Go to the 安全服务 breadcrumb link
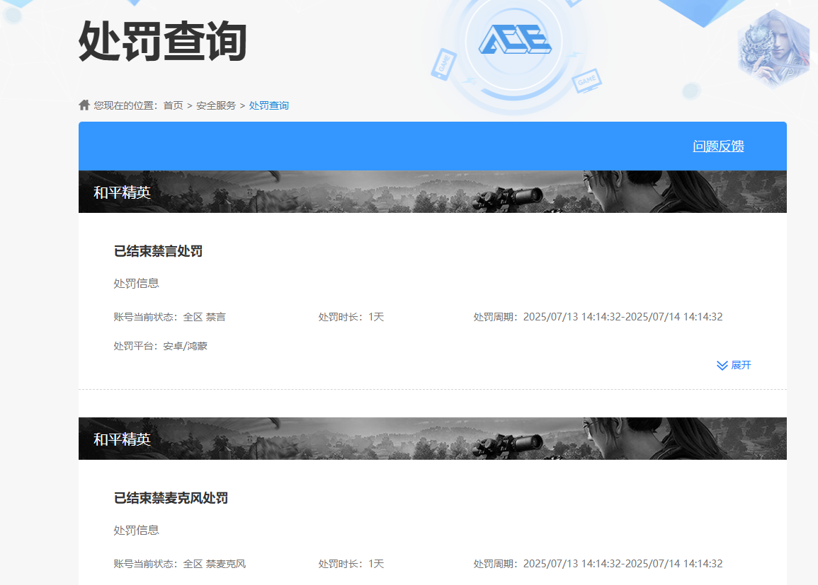Image resolution: width=818 pixels, height=585 pixels. click(216, 105)
